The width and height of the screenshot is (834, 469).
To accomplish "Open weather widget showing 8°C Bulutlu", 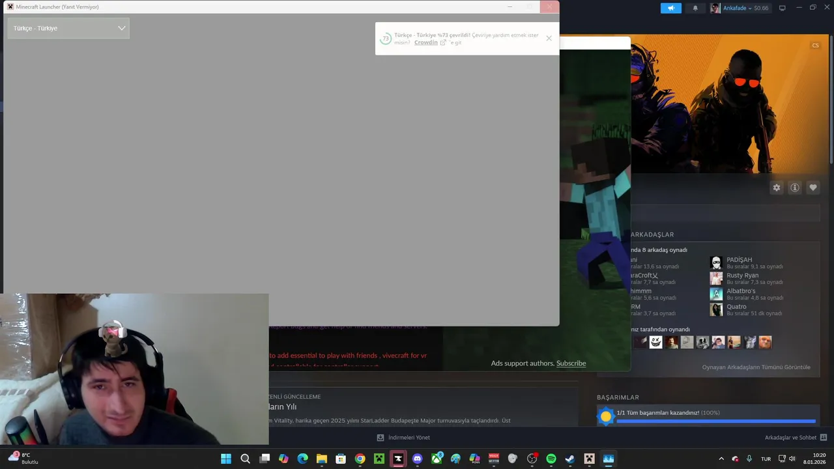I will [x=23, y=459].
